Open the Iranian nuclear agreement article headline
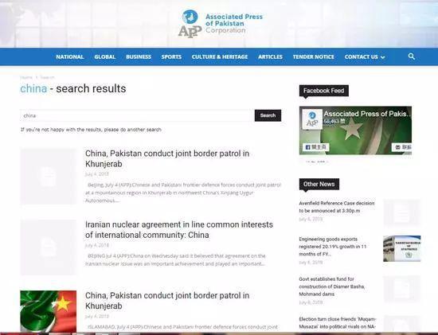 pyautogui.click(x=179, y=230)
